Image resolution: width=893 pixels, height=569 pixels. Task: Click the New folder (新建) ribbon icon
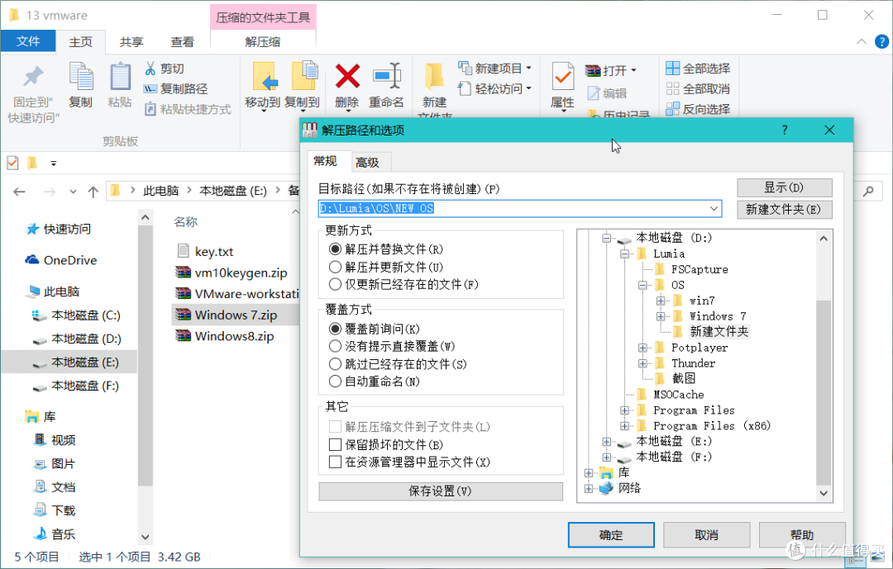434,78
